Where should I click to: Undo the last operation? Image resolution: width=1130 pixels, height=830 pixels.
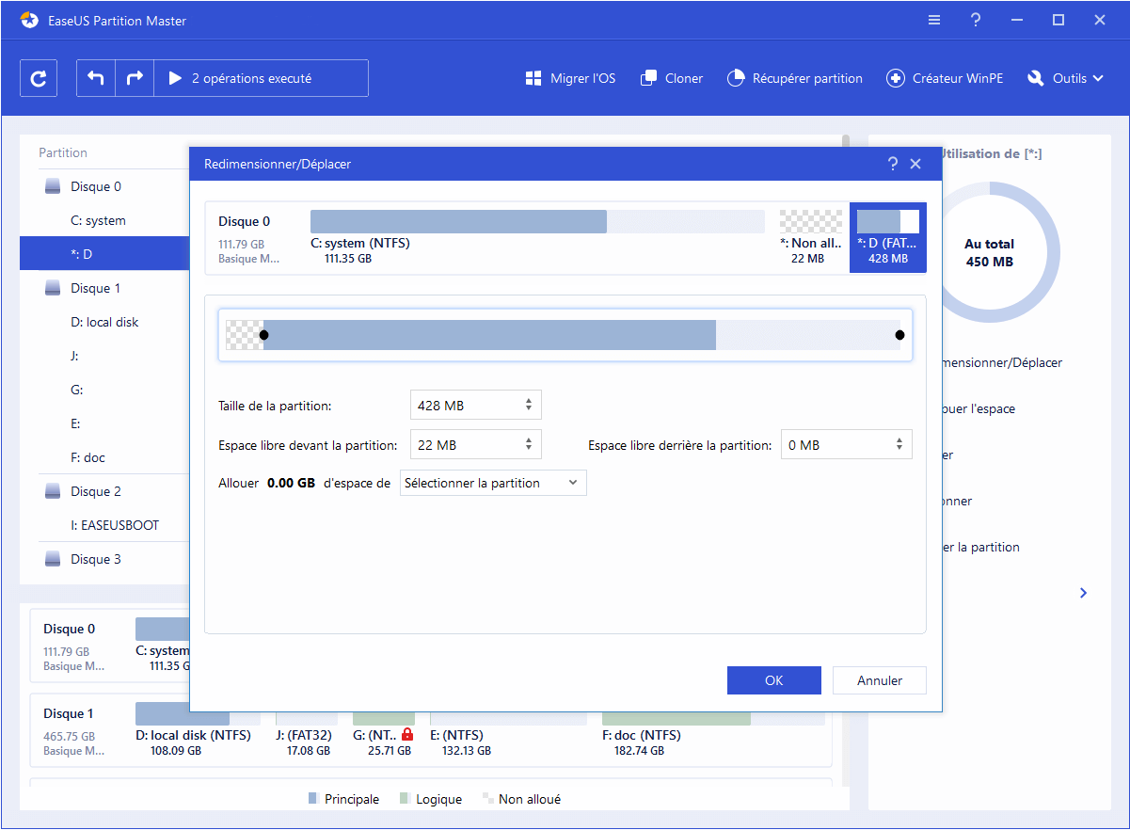(95, 78)
